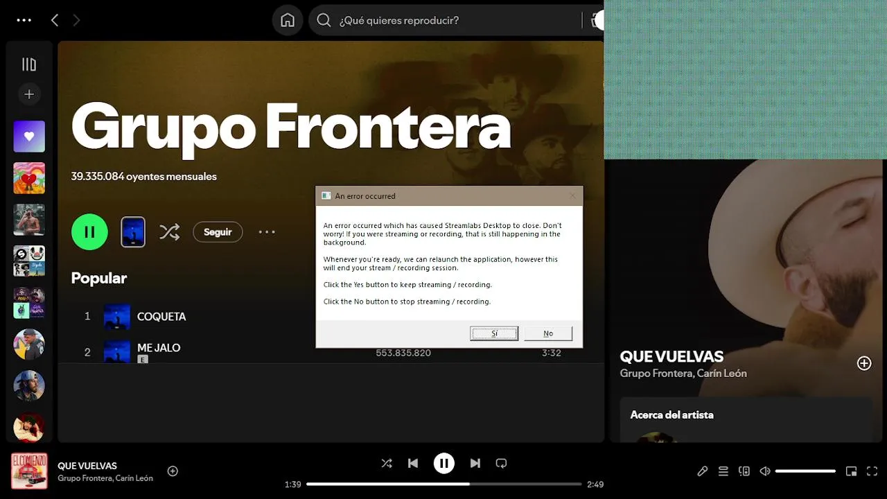Open the mouse-head logo mix playlist in sidebar
Image resolution: width=887 pixels, height=499 pixels.
click(x=29, y=261)
